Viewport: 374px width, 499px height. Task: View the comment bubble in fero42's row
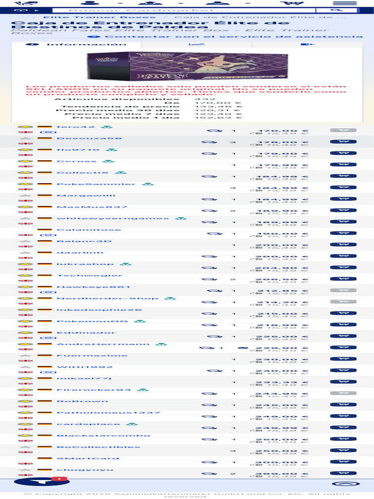click(x=215, y=131)
